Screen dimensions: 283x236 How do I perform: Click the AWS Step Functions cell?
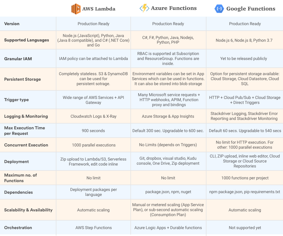[x=93, y=228]
